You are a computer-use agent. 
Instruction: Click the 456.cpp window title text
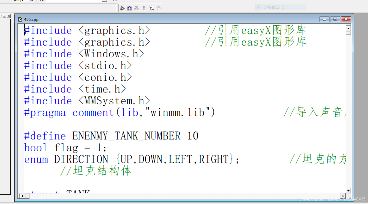pos(31,20)
